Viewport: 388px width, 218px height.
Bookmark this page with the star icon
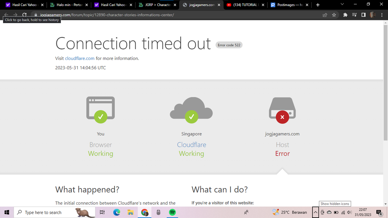(x=334, y=15)
